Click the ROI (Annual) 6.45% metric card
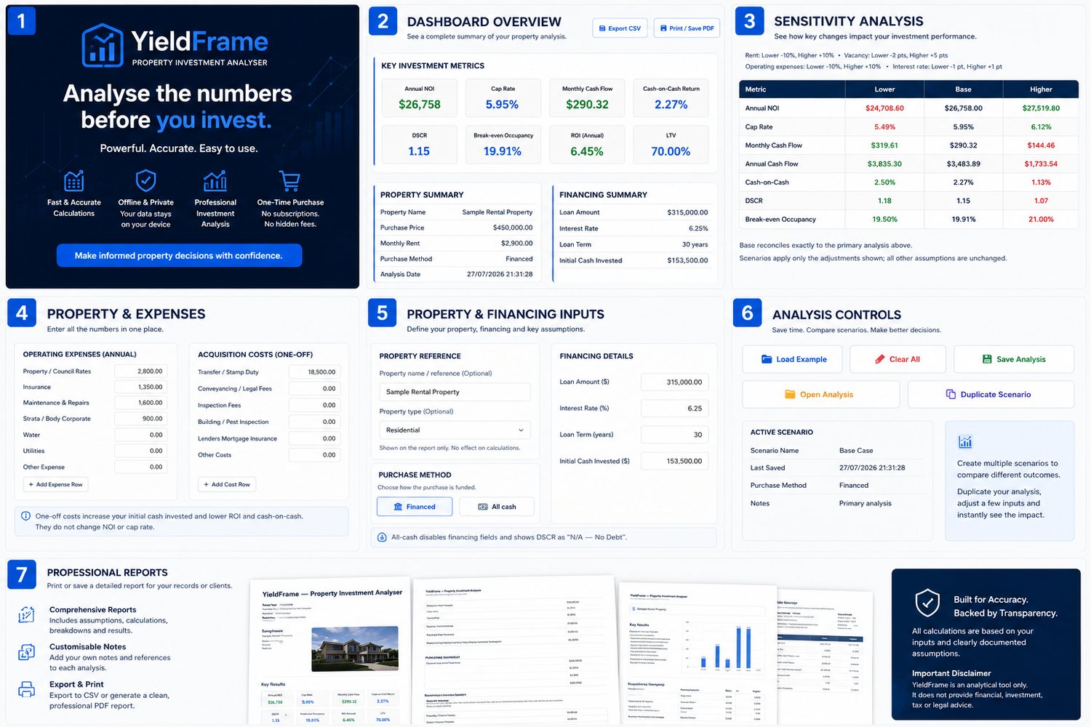1091x727 pixels. (x=587, y=145)
